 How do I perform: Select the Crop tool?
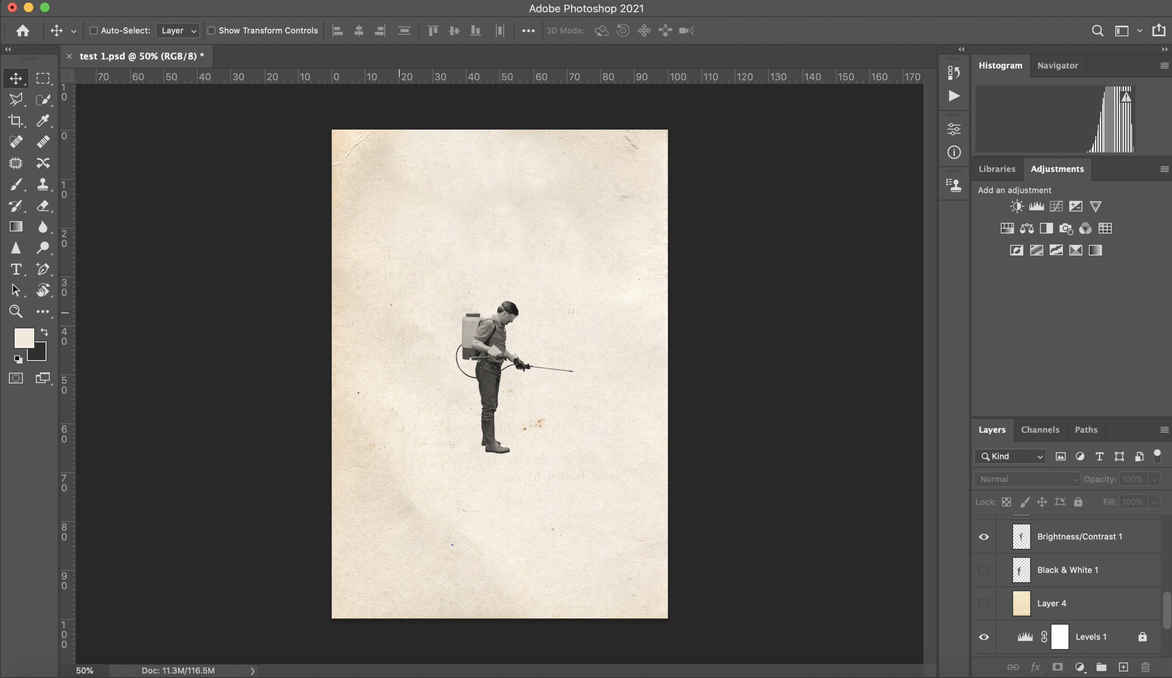tap(15, 121)
